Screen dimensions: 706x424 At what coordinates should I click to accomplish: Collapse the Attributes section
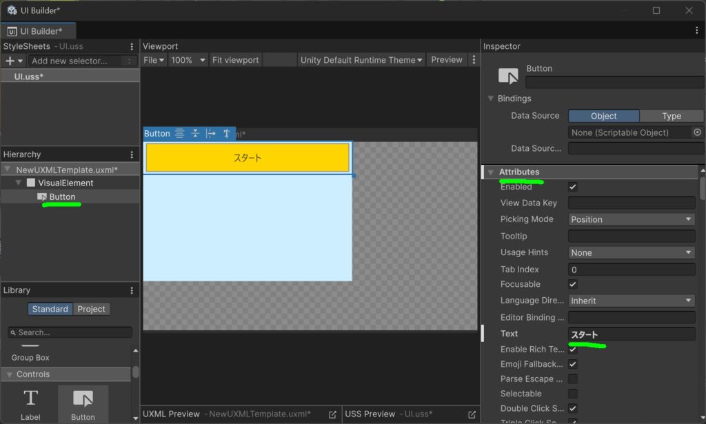click(491, 172)
